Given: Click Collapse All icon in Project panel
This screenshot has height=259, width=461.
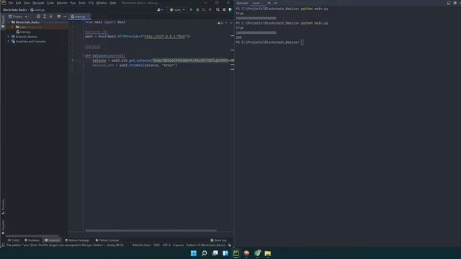Looking at the screenshot, I should [x=51, y=17].
